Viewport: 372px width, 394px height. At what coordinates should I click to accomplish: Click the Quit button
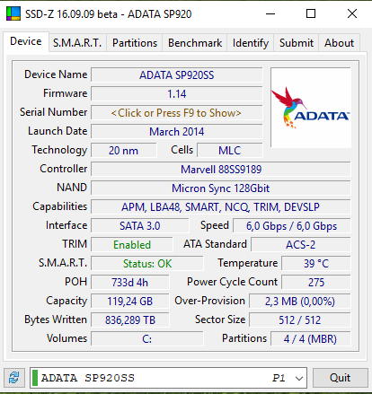click(x=341, y=378)
